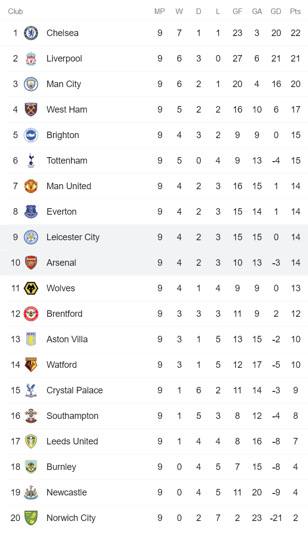This screenshot has height=533, width=308.
Task: Click the Newcastle club crest
Action: pos(31,492)
